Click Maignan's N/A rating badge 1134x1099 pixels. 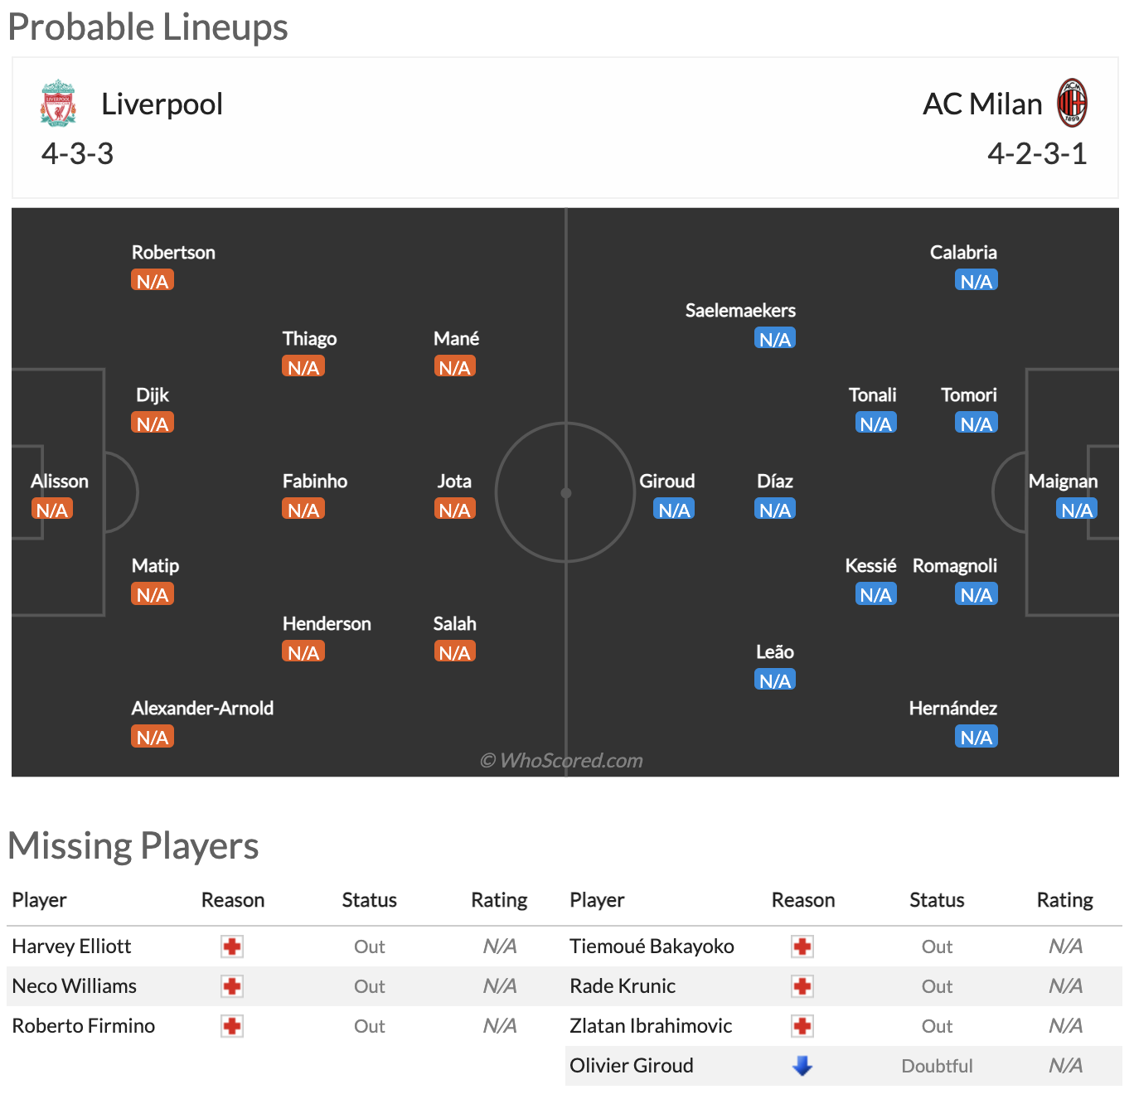click(1077, 510)
